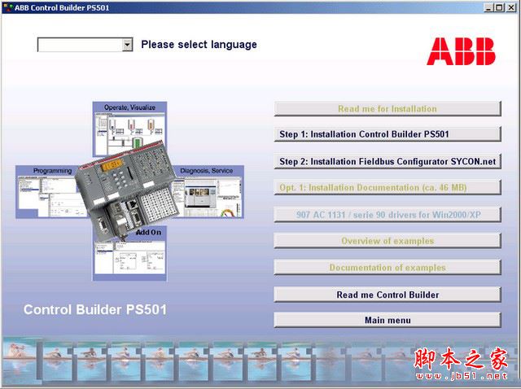Start Step 1: Installation Control Builder PS501
Screen dimensions: 521x389
(387, 134)
